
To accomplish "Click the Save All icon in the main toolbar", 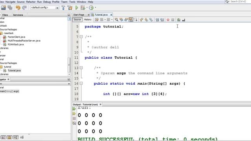I will (10, 7).
